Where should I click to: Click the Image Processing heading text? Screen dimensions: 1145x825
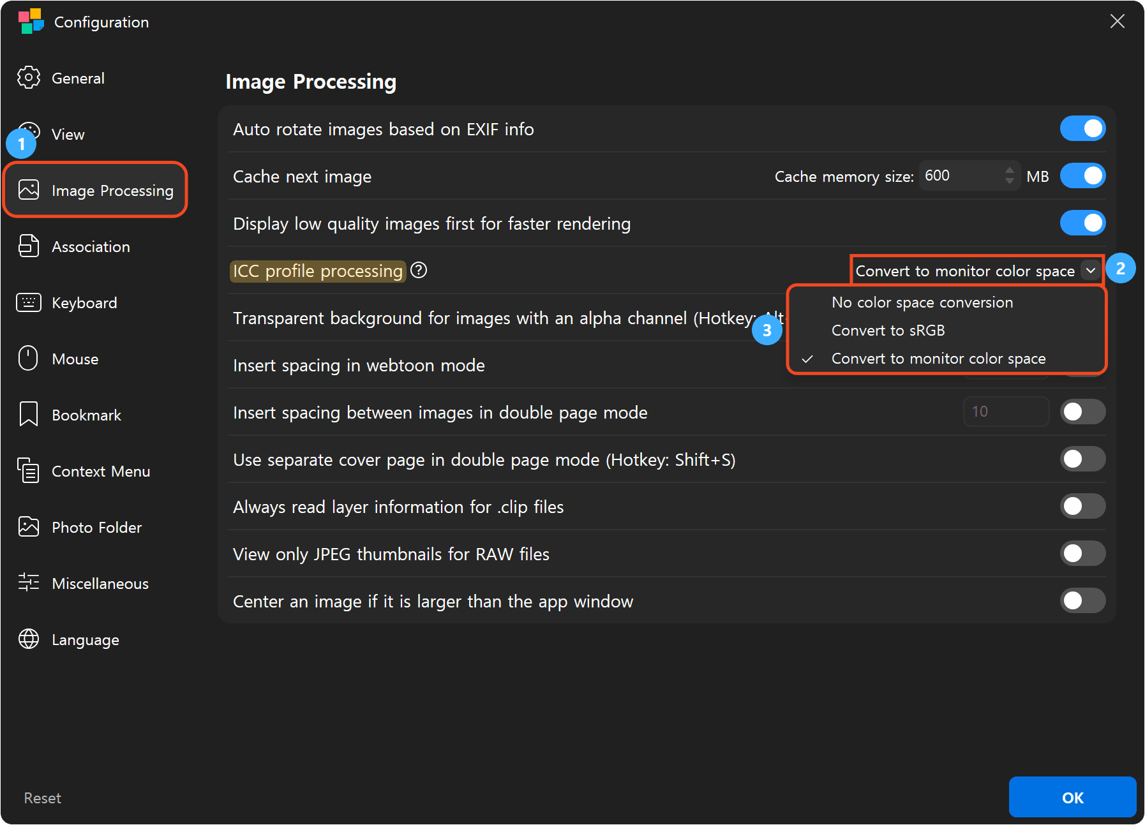coord(311,82)
